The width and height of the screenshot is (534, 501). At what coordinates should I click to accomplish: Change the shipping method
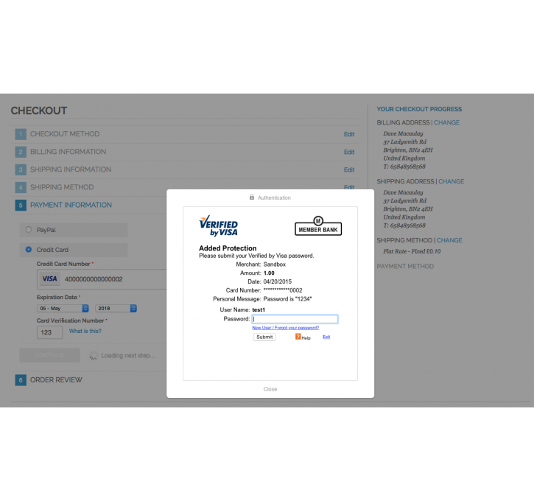(x=449, y=240)
